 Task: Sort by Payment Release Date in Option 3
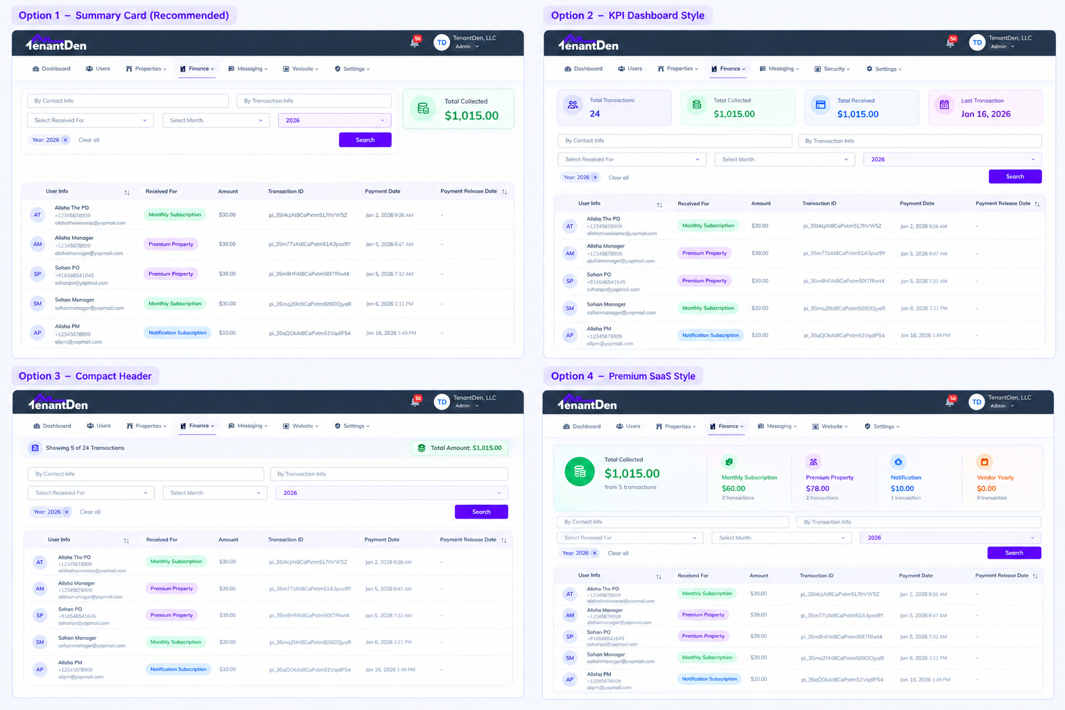click(504, 540)
